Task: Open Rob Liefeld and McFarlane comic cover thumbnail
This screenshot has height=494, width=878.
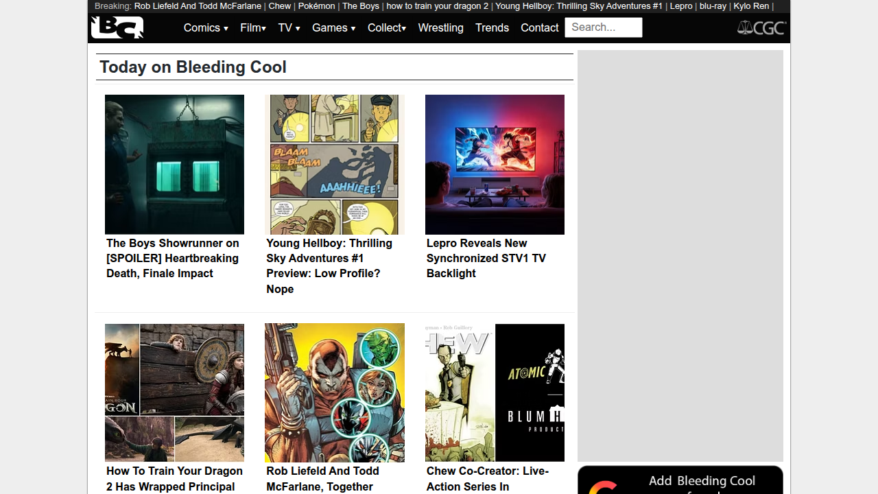Action: (x=335, y=392)
